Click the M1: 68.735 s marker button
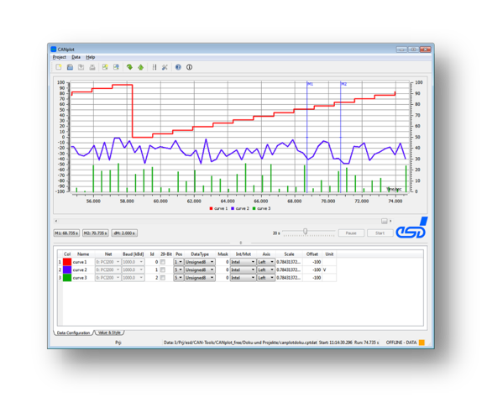Screen dimensions: 487x408 [66, 233]
